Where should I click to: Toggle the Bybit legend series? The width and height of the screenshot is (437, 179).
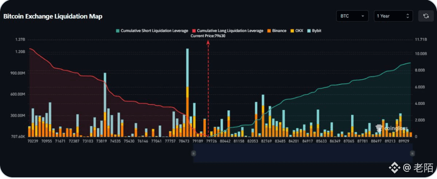314,31
